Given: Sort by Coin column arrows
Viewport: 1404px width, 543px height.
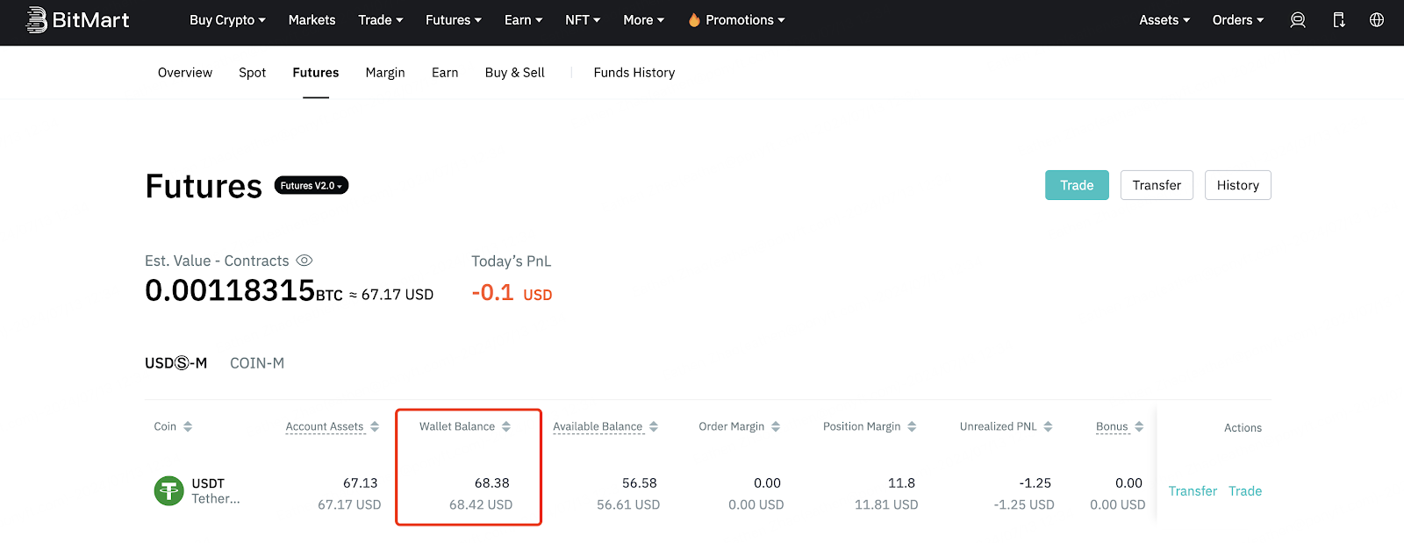Looking at the screenshot, I should (188, 427).
